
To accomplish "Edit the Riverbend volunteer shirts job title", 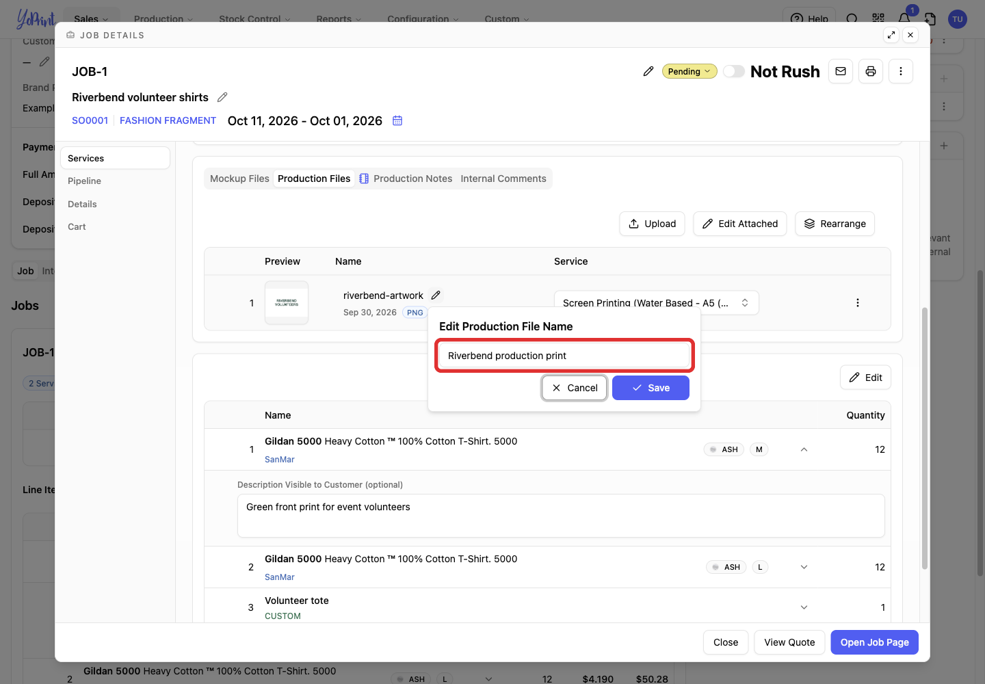I will pos(222,97).
